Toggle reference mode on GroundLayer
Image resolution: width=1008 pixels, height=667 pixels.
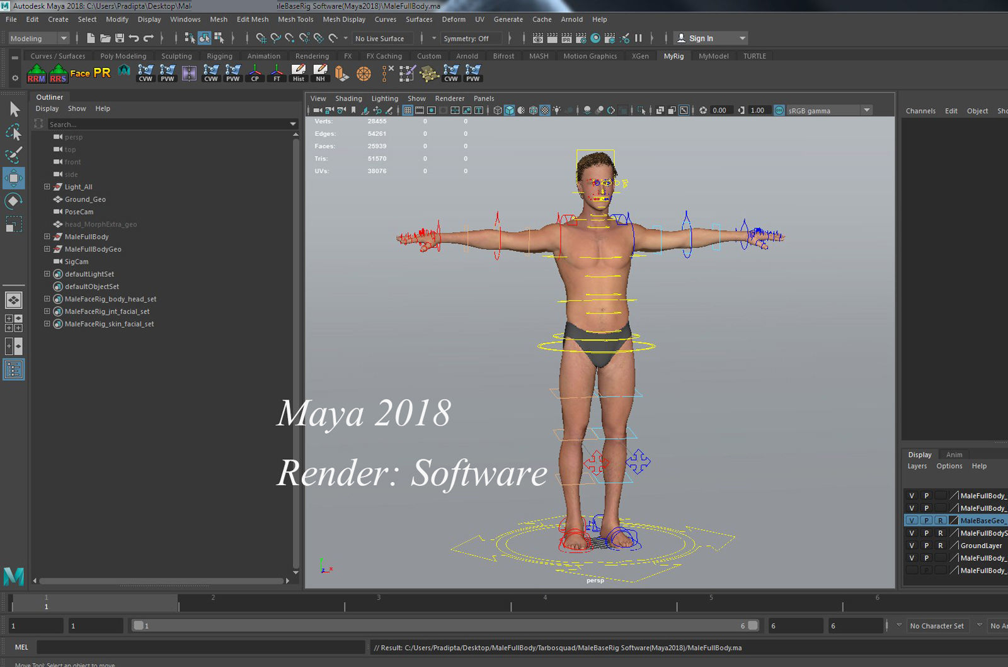point(941,546)
